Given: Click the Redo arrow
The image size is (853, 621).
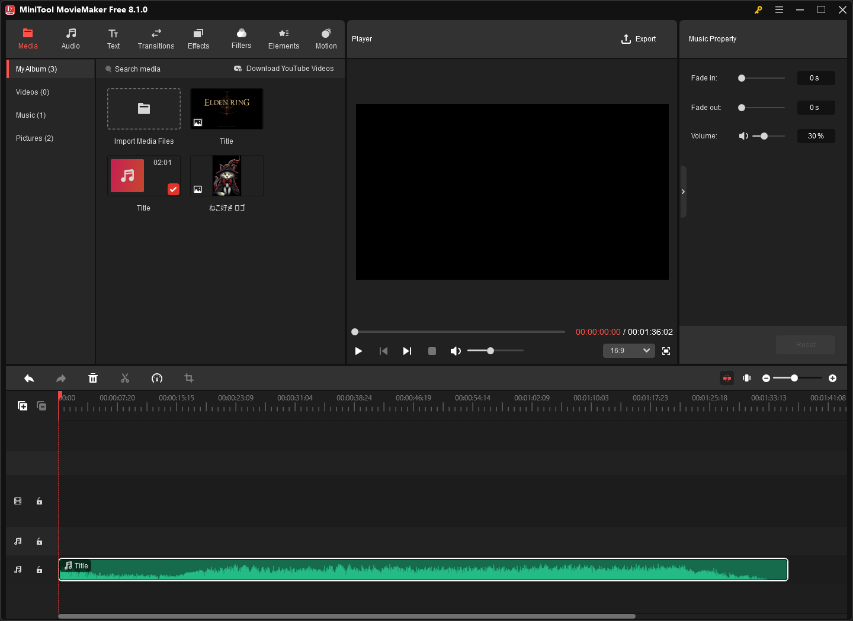Looking at the screenshot, I should click(x=61, y=379).
